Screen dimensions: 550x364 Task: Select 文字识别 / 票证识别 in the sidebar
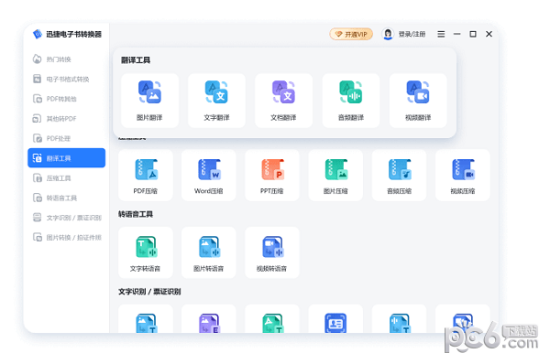pyautogui.click(x=66, y=218)
